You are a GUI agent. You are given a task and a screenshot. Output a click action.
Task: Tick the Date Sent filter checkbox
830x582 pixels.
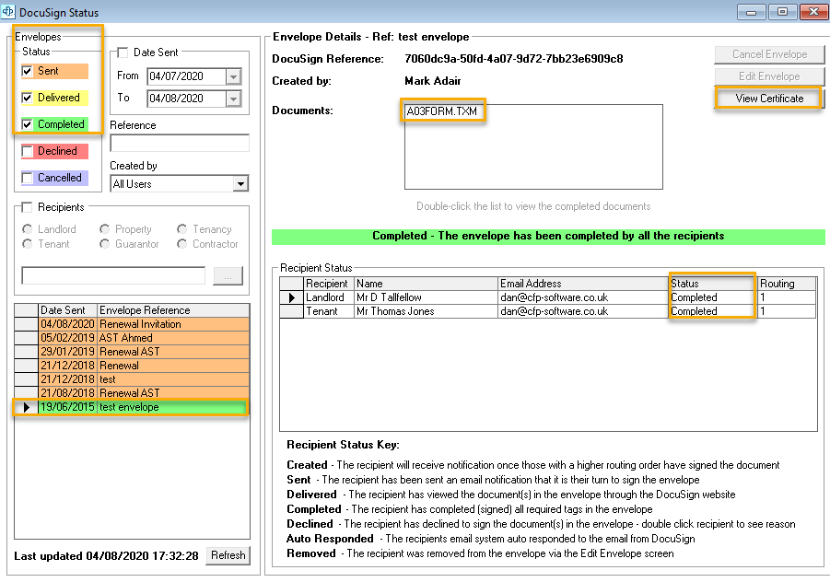tap(123, 52)
